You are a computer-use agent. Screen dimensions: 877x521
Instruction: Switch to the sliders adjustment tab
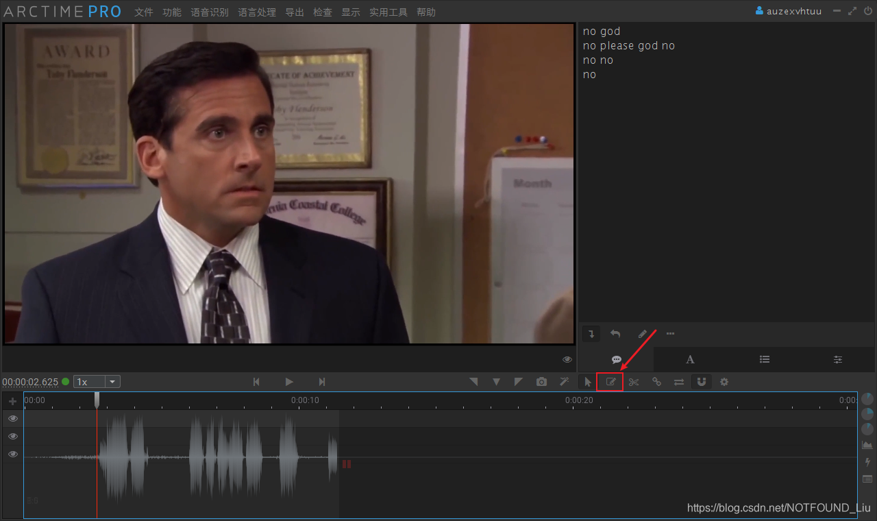coord(838,359)
